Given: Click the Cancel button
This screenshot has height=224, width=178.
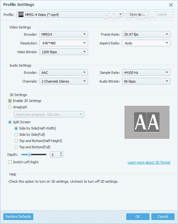Looking at the screenshot, I should coord(163,216).
